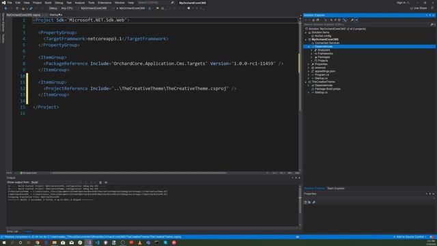The image size is (437, 246).
Task: Open the Build menu
Action: pyautogui.click(x=48, y=3)
